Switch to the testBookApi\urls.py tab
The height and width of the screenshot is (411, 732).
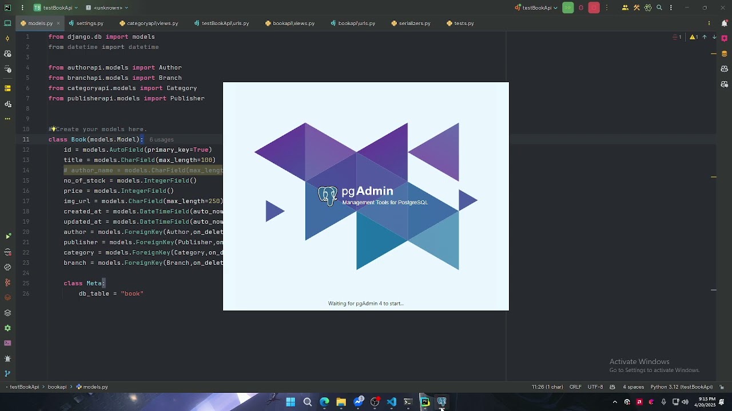221,23
